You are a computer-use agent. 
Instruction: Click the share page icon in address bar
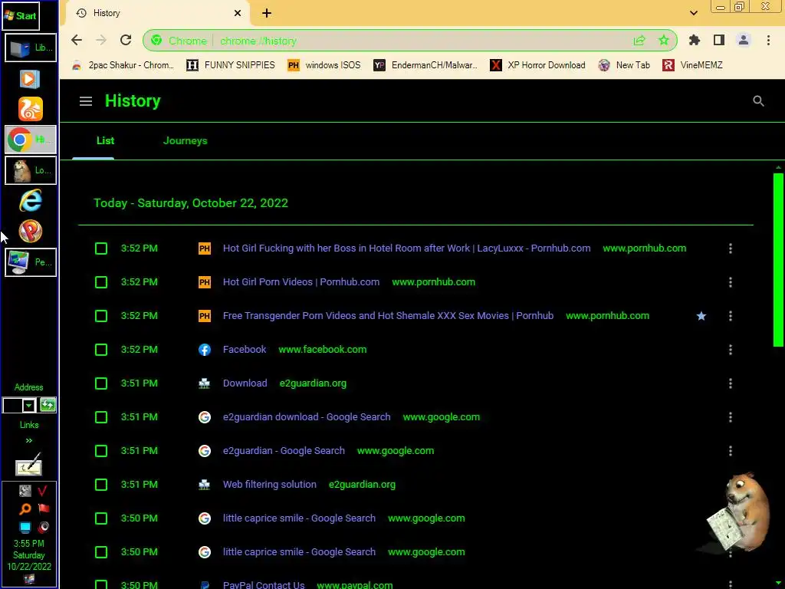[x=639, y=41]
